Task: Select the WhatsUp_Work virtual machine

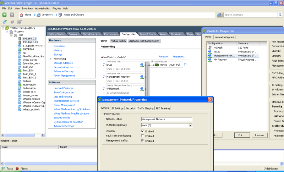Action: pyautogui.click(x=31, y=110)
